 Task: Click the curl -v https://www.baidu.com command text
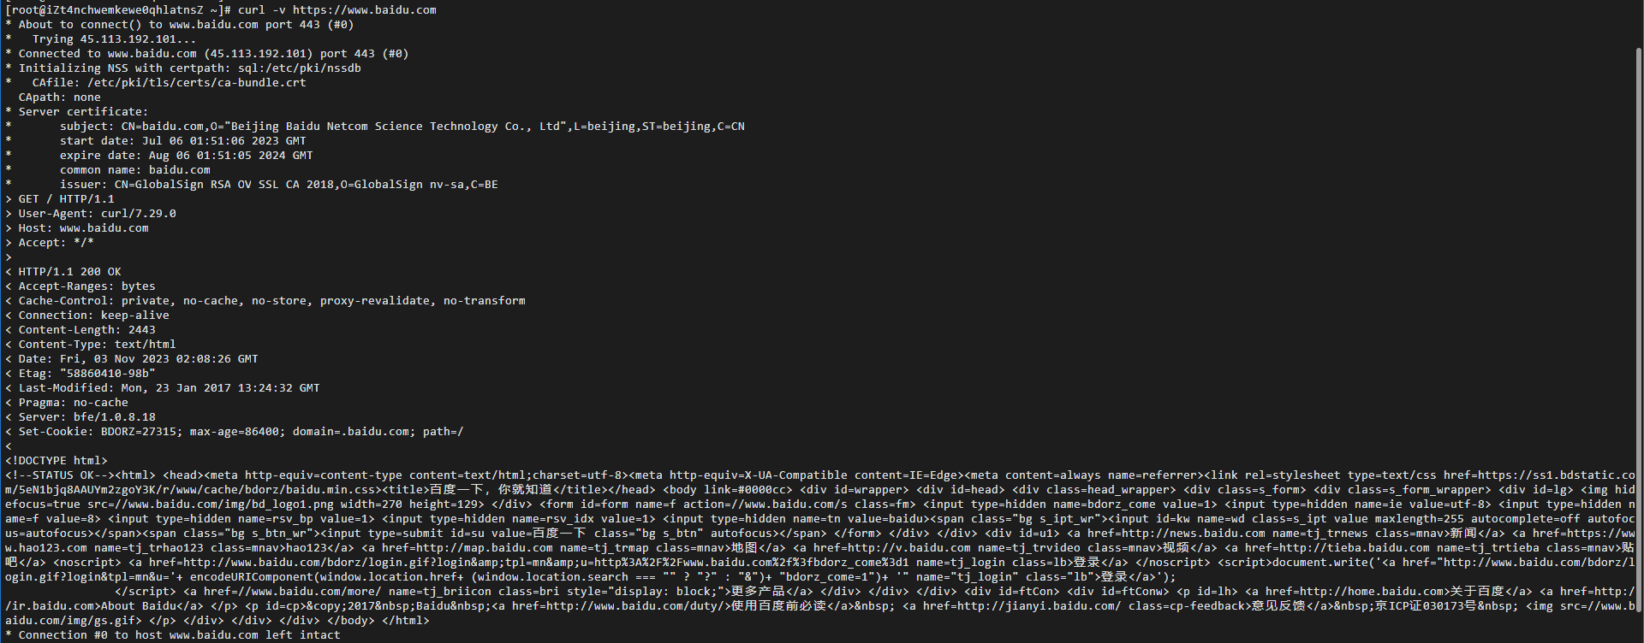click(x=337, y=10)
